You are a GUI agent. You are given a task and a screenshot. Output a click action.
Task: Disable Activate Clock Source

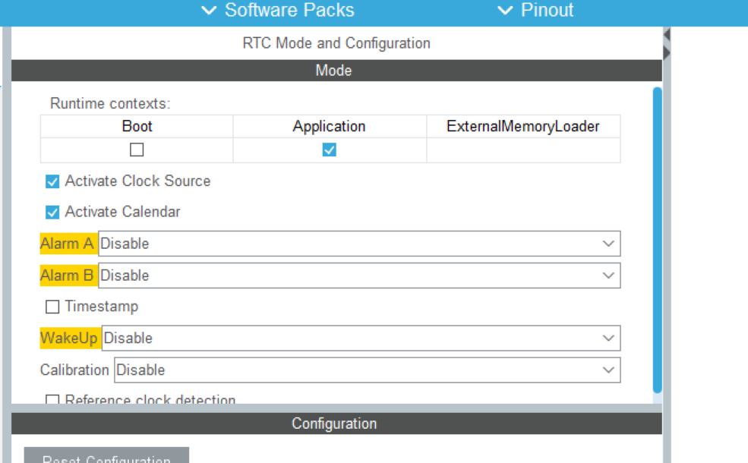tap(52, 181)
